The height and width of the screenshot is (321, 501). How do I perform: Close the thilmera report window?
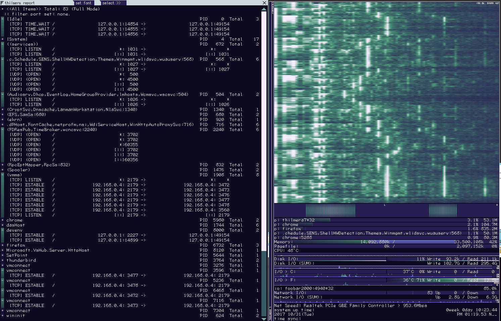pyautogui.click(x=264, y=3)
